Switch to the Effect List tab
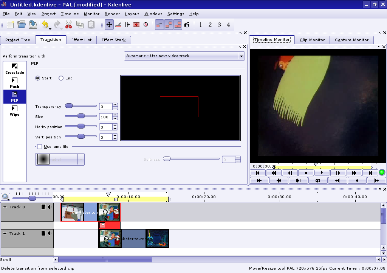387x273 pixels. (x=81, y=40)
